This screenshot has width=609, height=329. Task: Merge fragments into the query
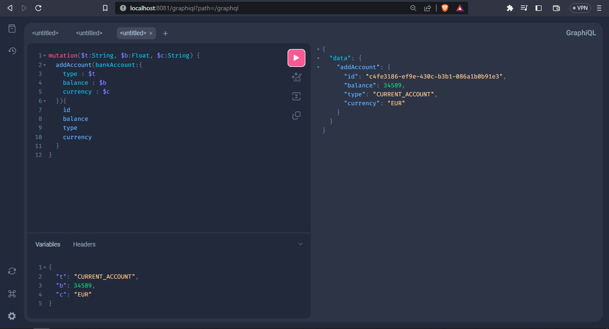point(296,96)
